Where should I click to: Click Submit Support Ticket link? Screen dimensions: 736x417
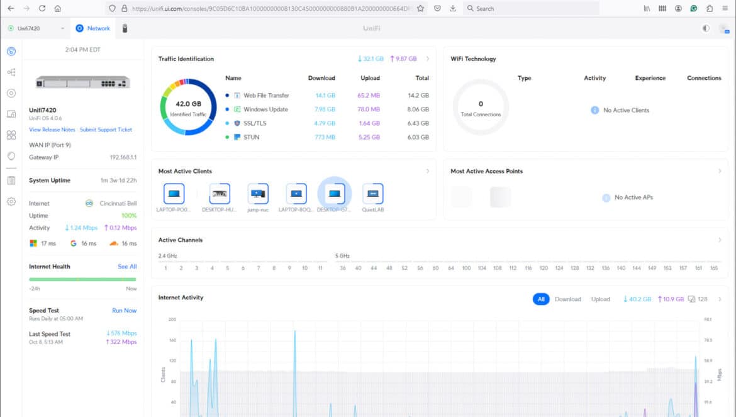[106, 130]
